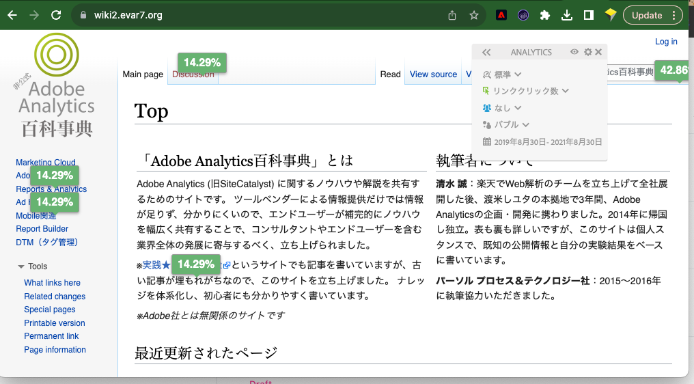Click the wiki search field
This screenshot has height=384, width=694.
tap(630, 72)
